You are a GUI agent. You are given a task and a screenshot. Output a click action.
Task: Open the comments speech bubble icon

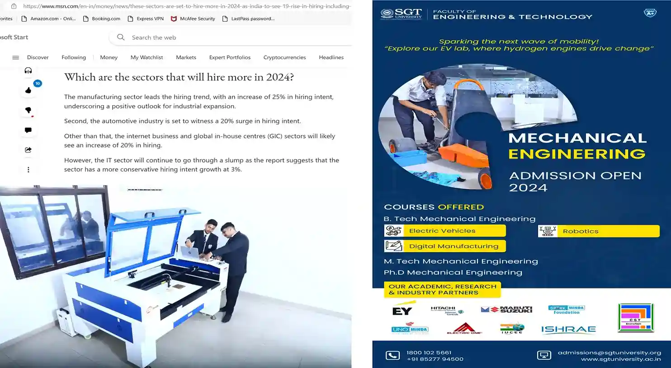point(28,130)
